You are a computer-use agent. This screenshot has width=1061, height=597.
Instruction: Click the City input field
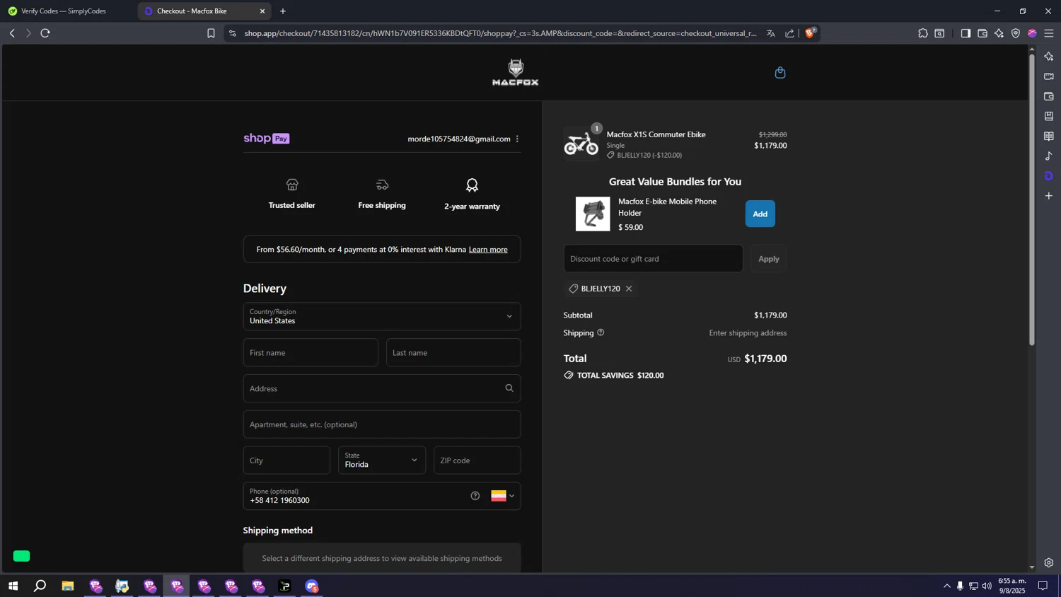click(286, 460)
